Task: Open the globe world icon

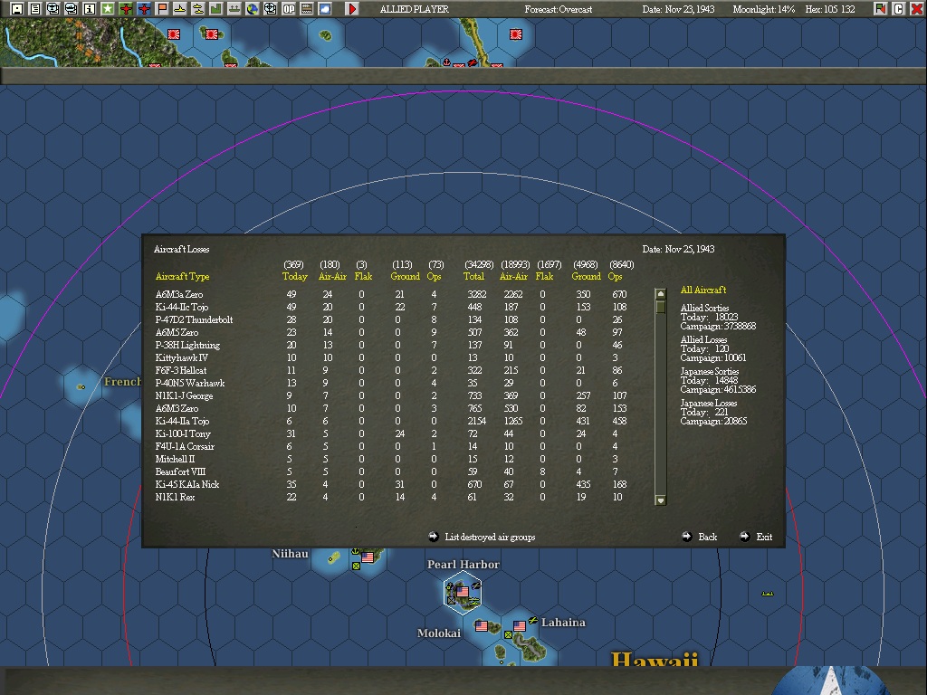Action: (x=253, y=9)
